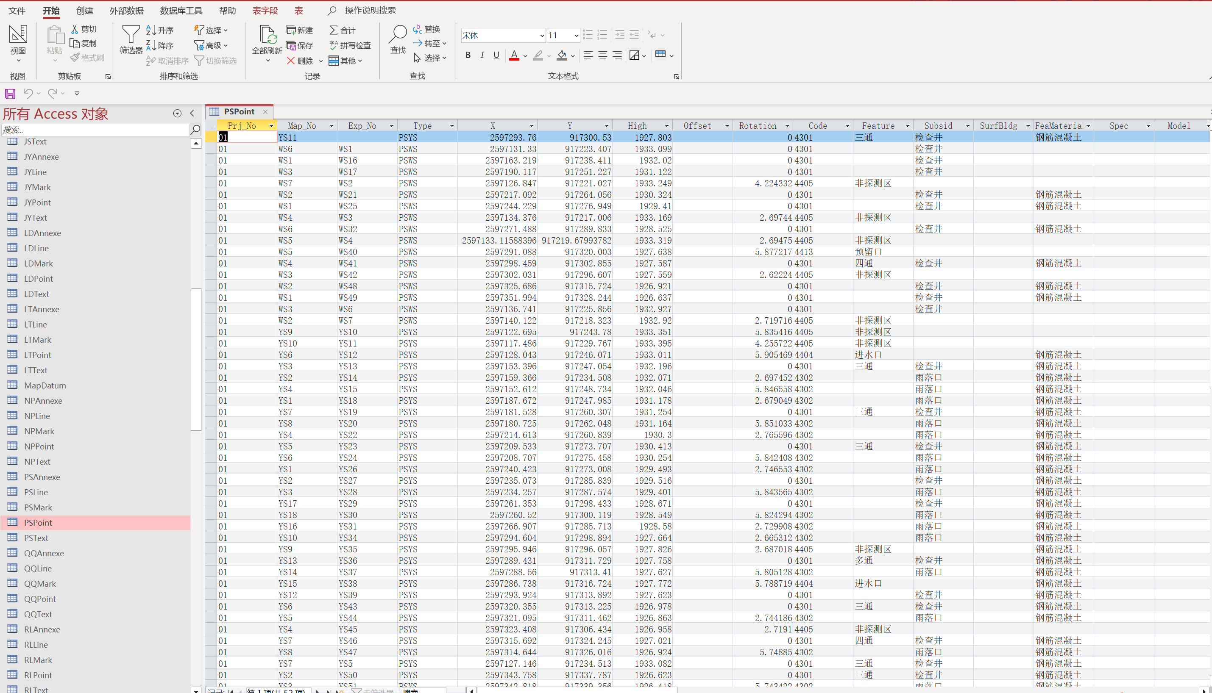Open navigation pane category menu circle arrow

[177, 113]
